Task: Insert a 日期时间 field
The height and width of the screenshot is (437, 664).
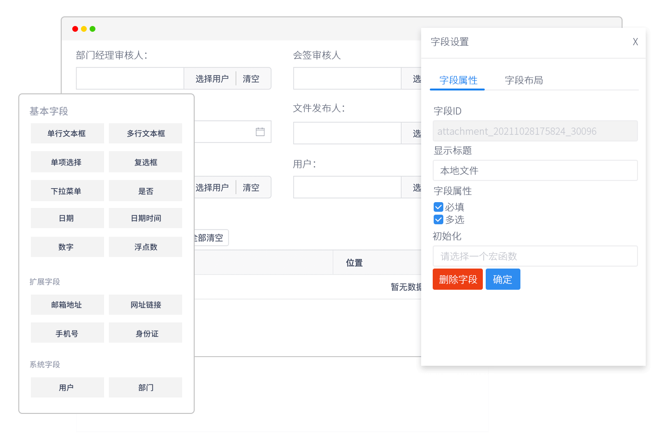Action: coord(146,218)
